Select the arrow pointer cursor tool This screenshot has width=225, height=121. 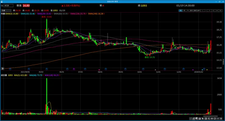pyautogui.click(x=202, y=119)
